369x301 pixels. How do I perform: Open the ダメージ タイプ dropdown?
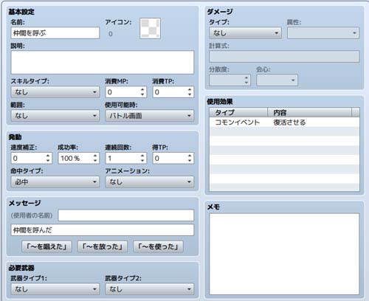pos(246,33)
